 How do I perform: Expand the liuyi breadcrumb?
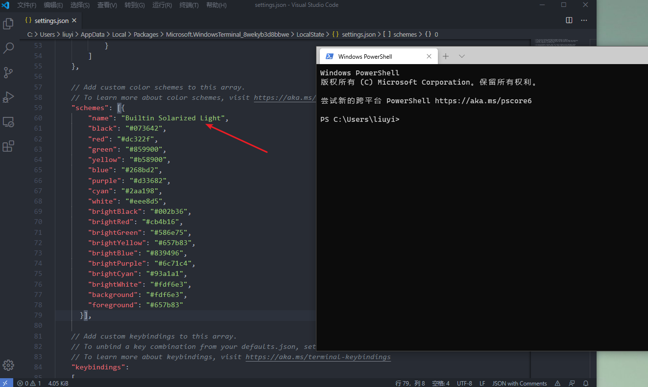(68, 34)
